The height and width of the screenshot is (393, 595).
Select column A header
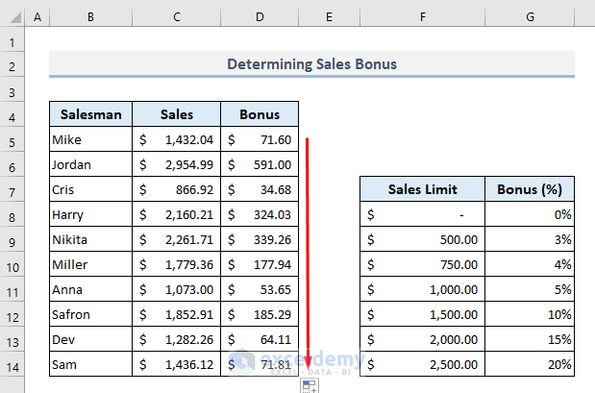tap(37, 17)
